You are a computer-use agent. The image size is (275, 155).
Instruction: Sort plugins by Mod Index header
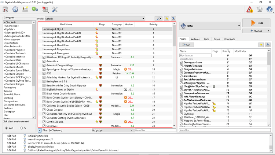coord(240,51)
